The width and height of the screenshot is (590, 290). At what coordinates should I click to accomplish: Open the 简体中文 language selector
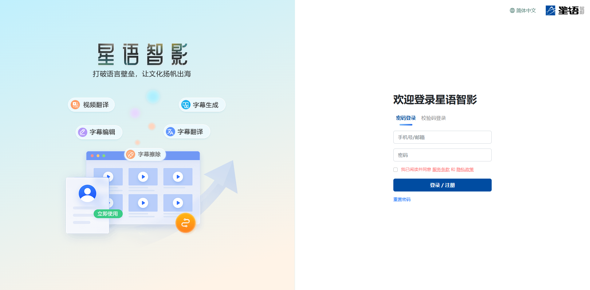tap(523, 10)
